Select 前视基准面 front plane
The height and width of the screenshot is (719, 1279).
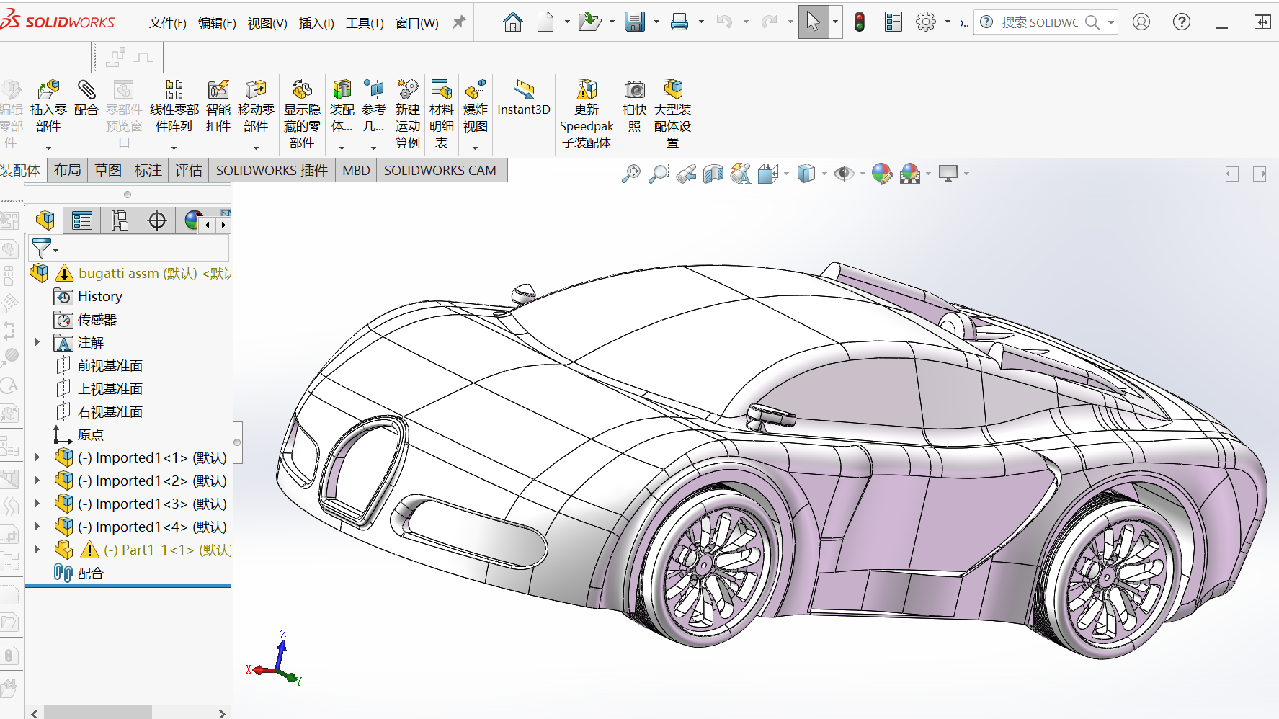pos(110,365)
